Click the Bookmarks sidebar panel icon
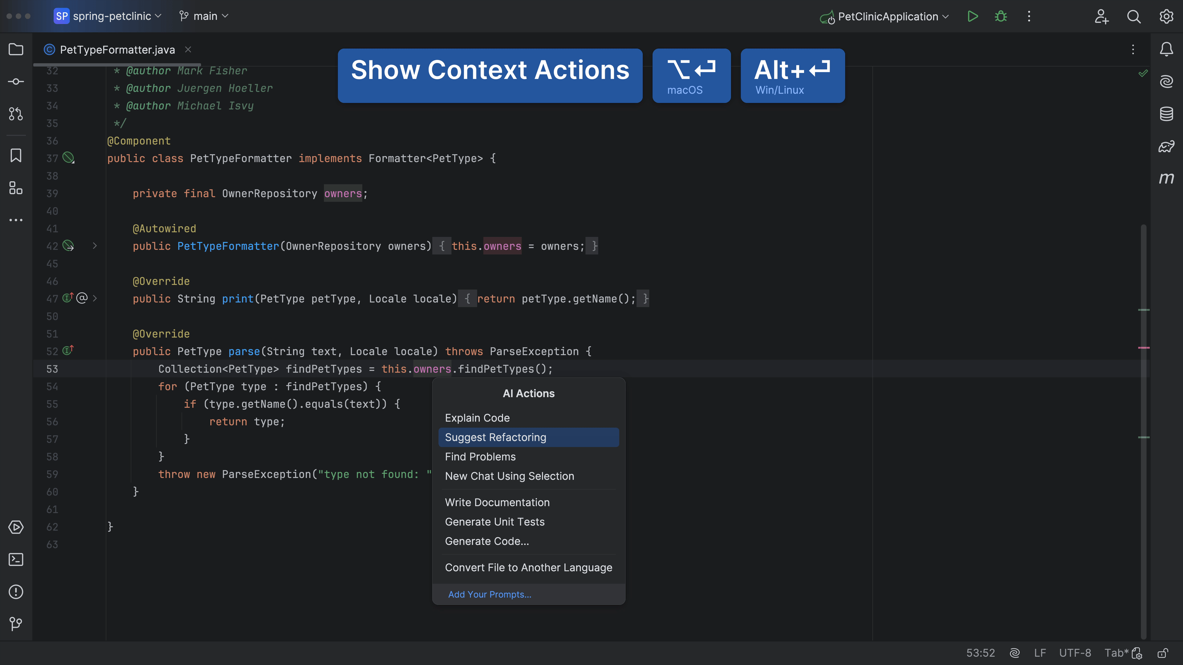Viewport: 1183px width, 665px height. pos(16,156)
